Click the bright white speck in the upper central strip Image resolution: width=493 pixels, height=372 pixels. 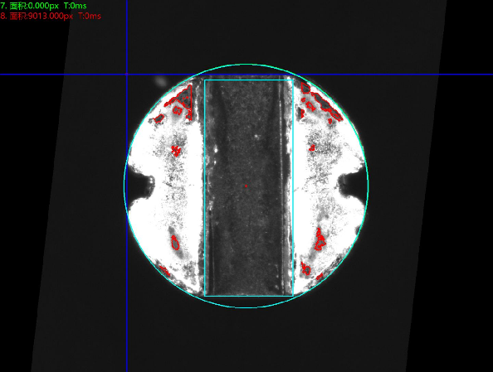(x=256, y=136)
